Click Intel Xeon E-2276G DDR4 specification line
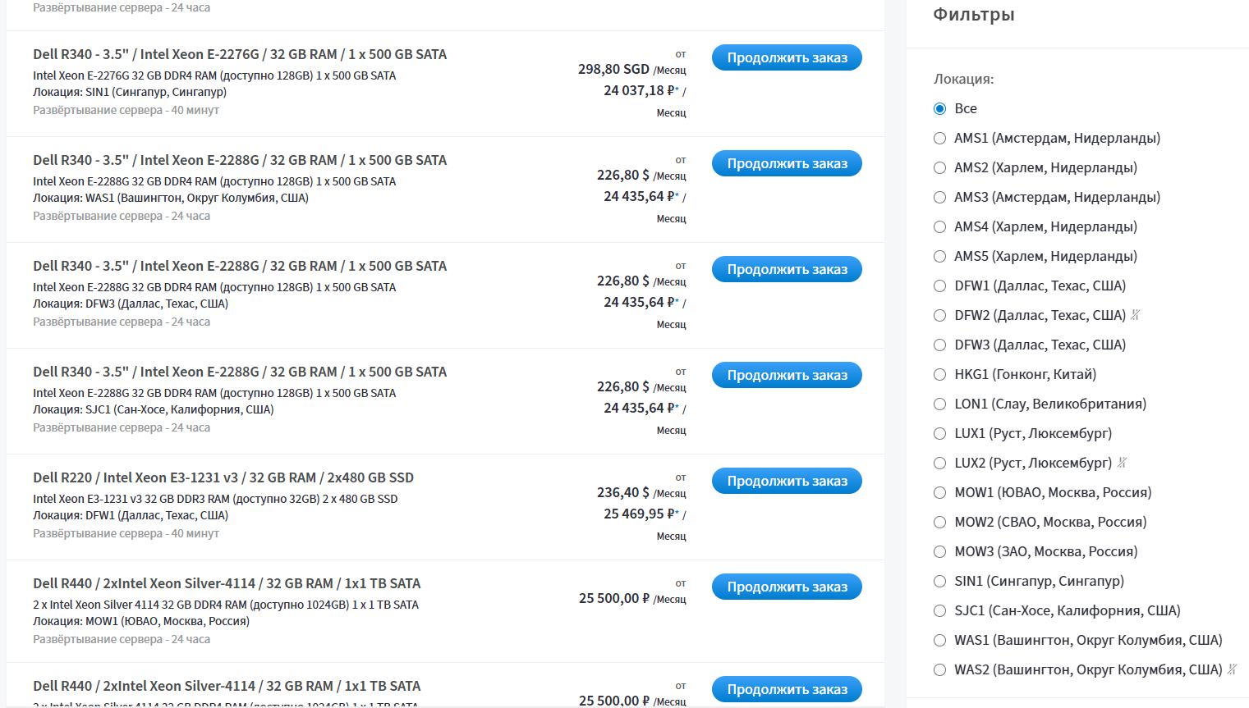Screen dimensions: 1249x708 pyautogui.click(x=214, y=75)
